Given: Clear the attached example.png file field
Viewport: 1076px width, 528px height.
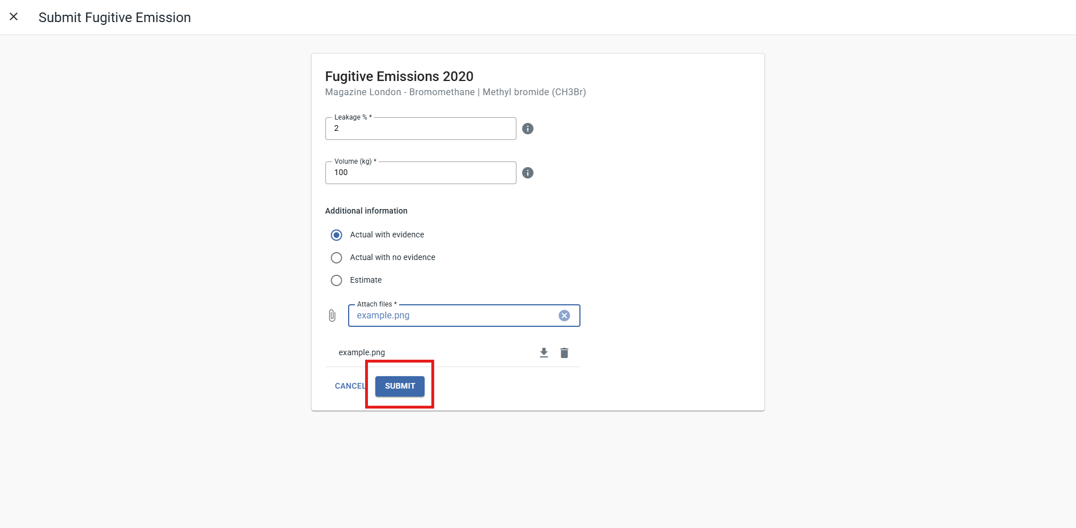Looking at the screenshot, I should point(564,316).
